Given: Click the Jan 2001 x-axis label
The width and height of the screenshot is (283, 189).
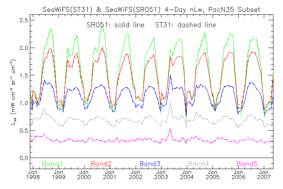Looking at the screenshot, I should (x=110, y=175).
